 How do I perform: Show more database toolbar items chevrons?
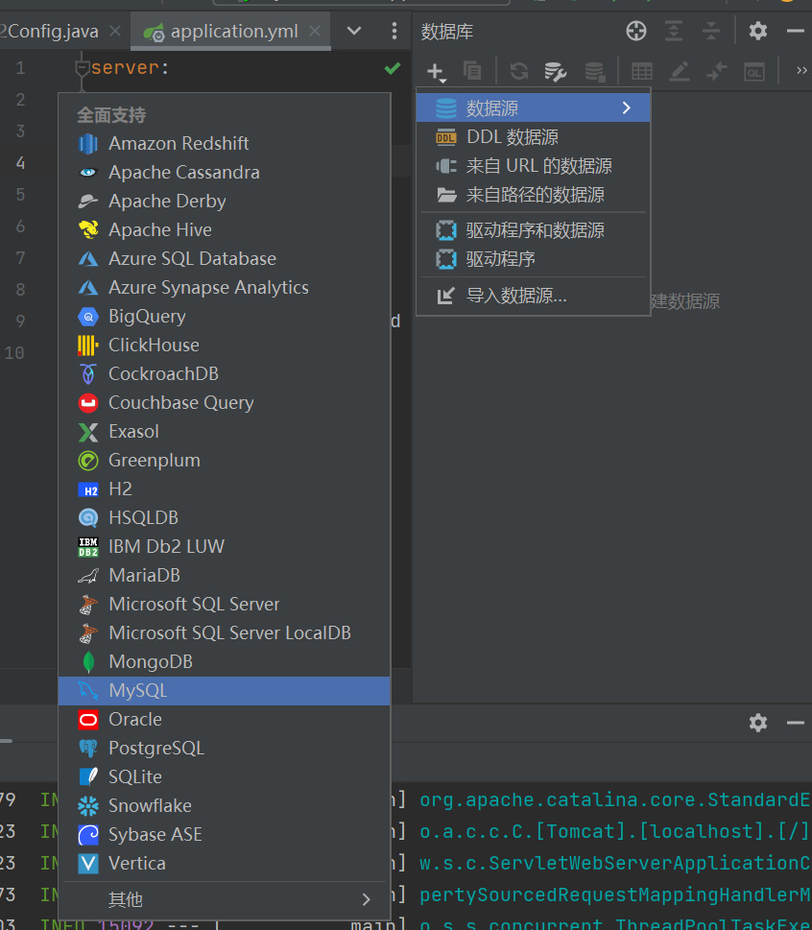pyautogui.click(x=801, y=71)
